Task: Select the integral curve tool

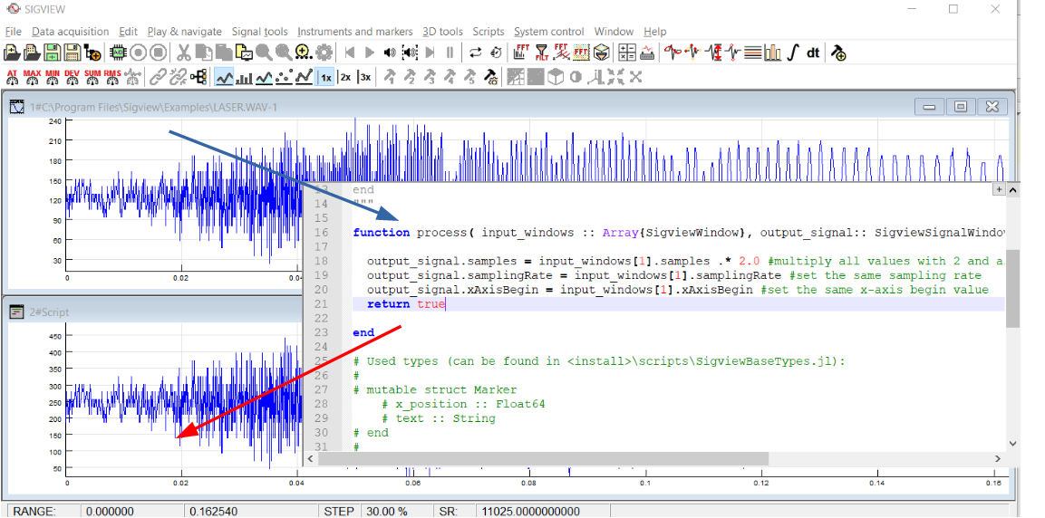Action: 792,53
